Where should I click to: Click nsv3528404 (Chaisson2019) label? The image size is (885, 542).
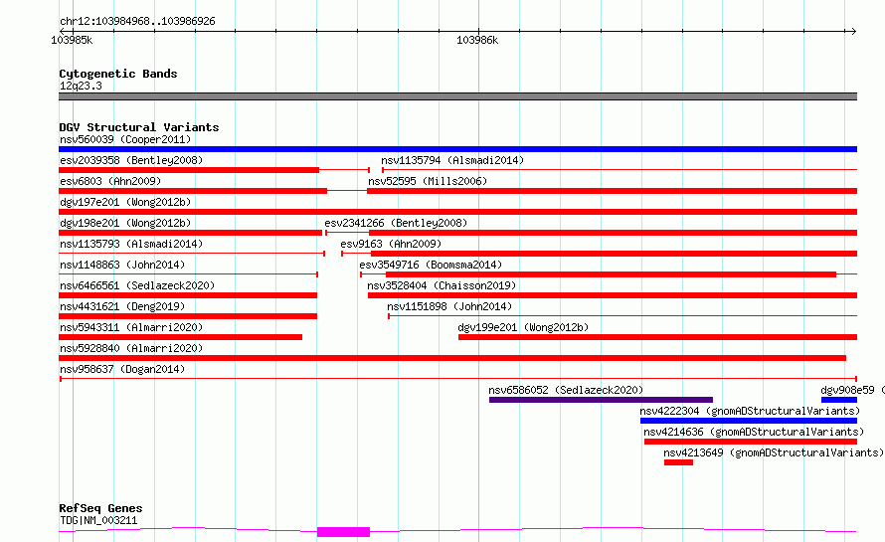[442, 285]
